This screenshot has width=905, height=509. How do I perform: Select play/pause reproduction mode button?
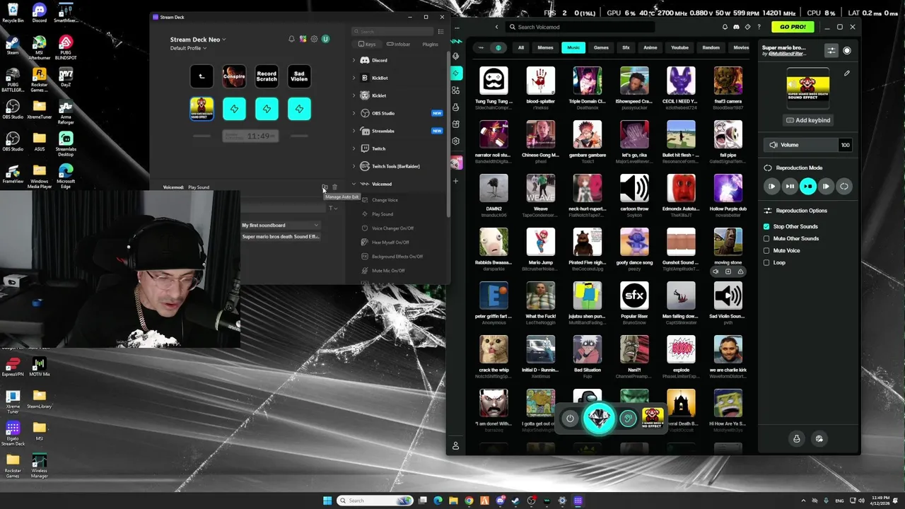pos(790,187)
